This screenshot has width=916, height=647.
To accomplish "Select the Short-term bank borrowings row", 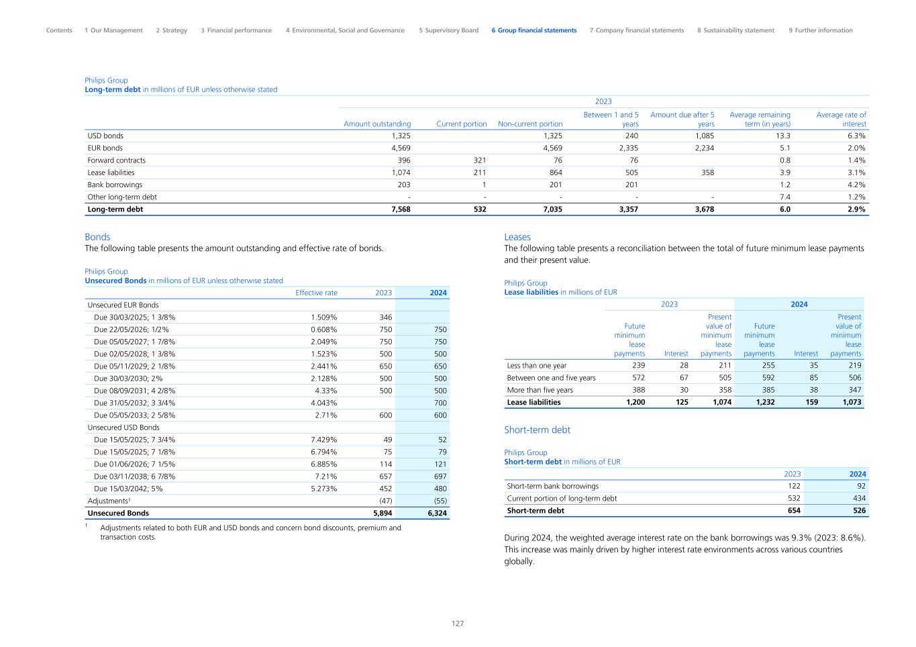I will coord(553,486).
